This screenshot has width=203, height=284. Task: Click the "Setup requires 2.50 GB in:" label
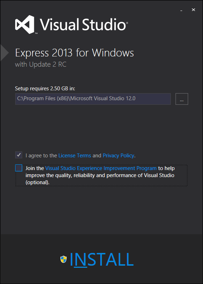tap(45, 89)
